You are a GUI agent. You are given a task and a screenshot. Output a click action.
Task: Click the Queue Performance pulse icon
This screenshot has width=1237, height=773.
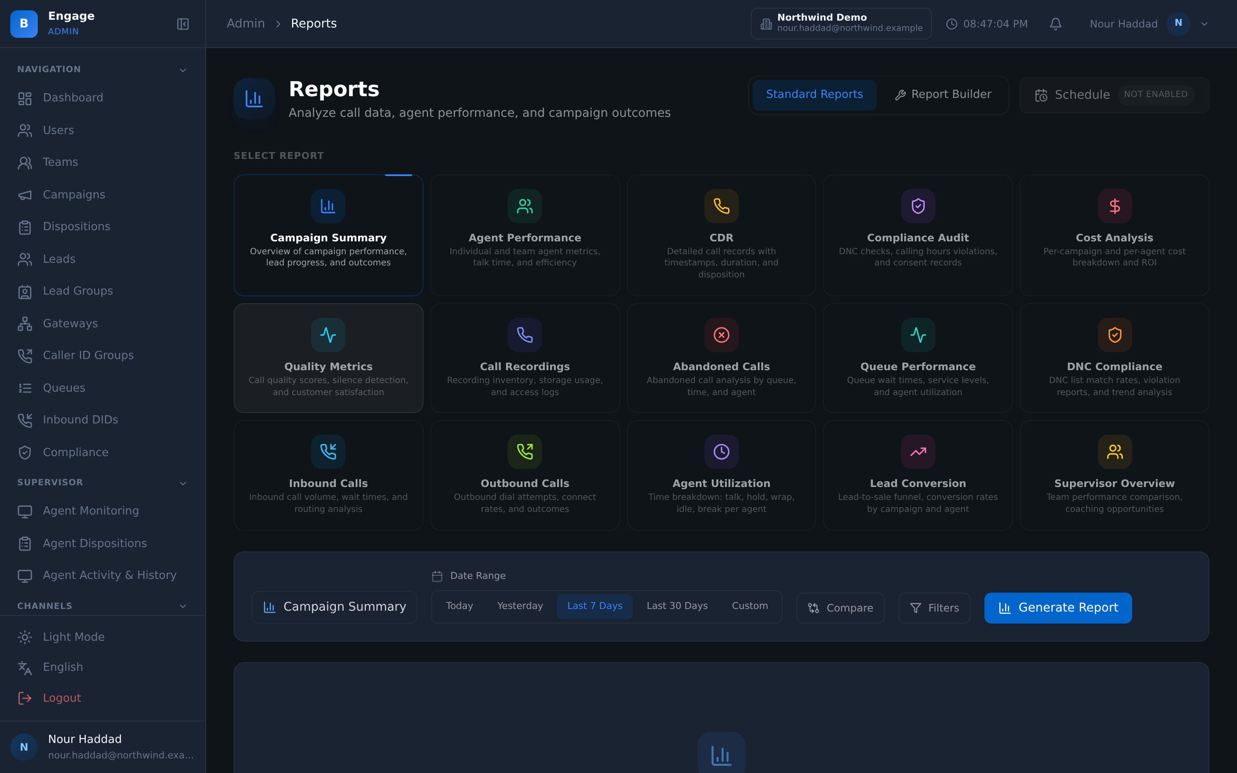point(918,335)
